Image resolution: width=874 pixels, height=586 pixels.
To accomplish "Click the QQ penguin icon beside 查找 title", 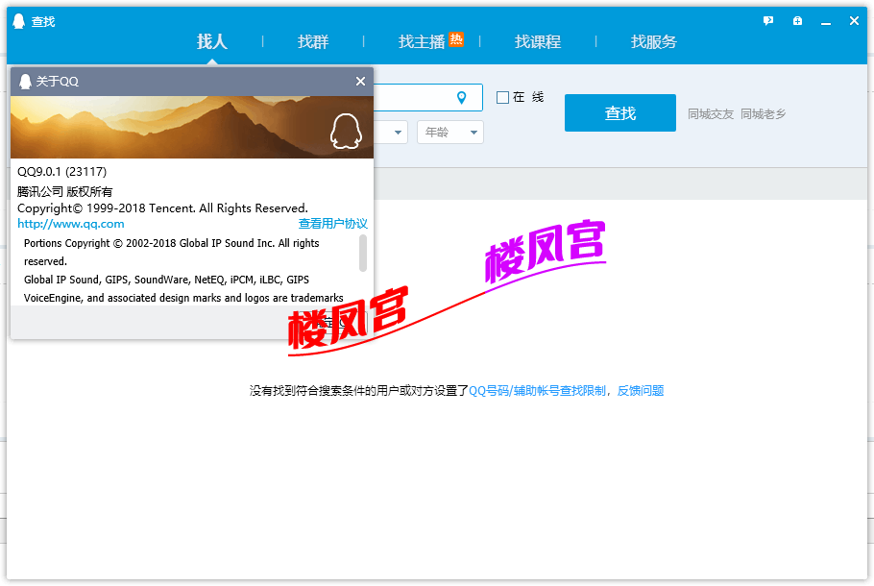I will (x=19, y=21).
